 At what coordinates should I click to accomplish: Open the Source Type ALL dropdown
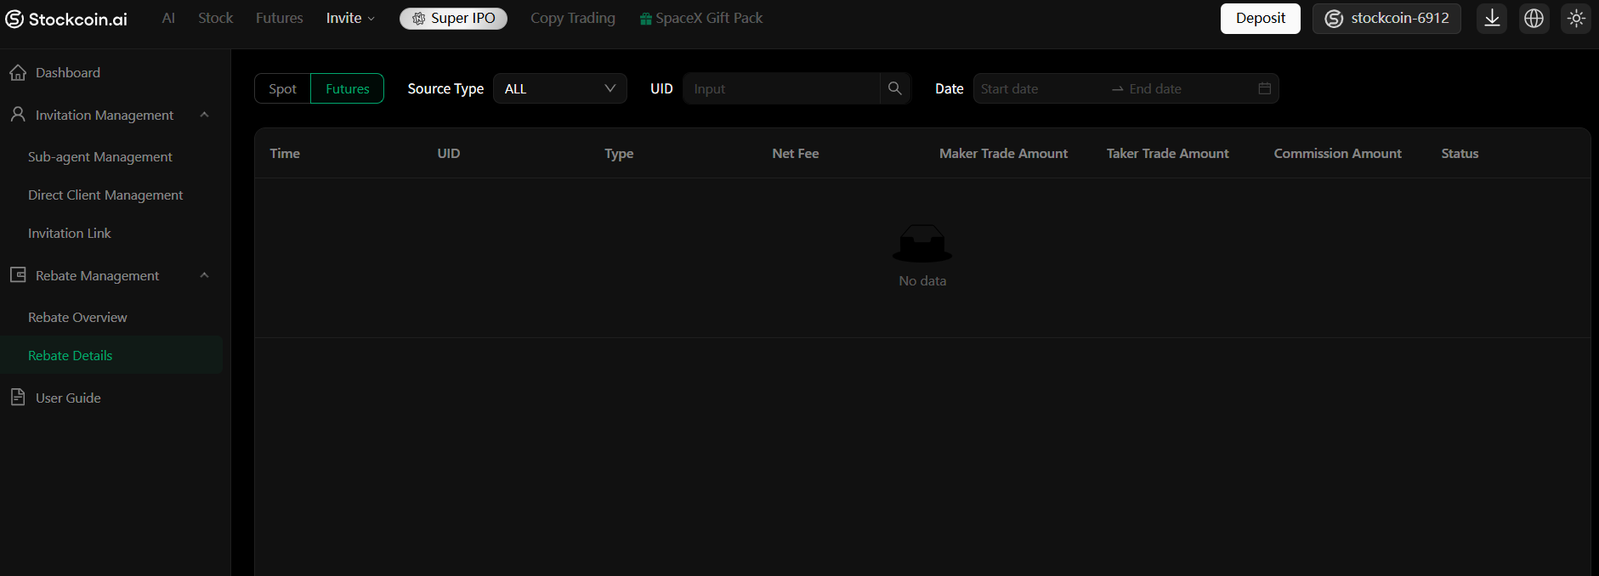560,88
